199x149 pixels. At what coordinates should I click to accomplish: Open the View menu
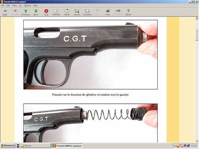(15, 5)
